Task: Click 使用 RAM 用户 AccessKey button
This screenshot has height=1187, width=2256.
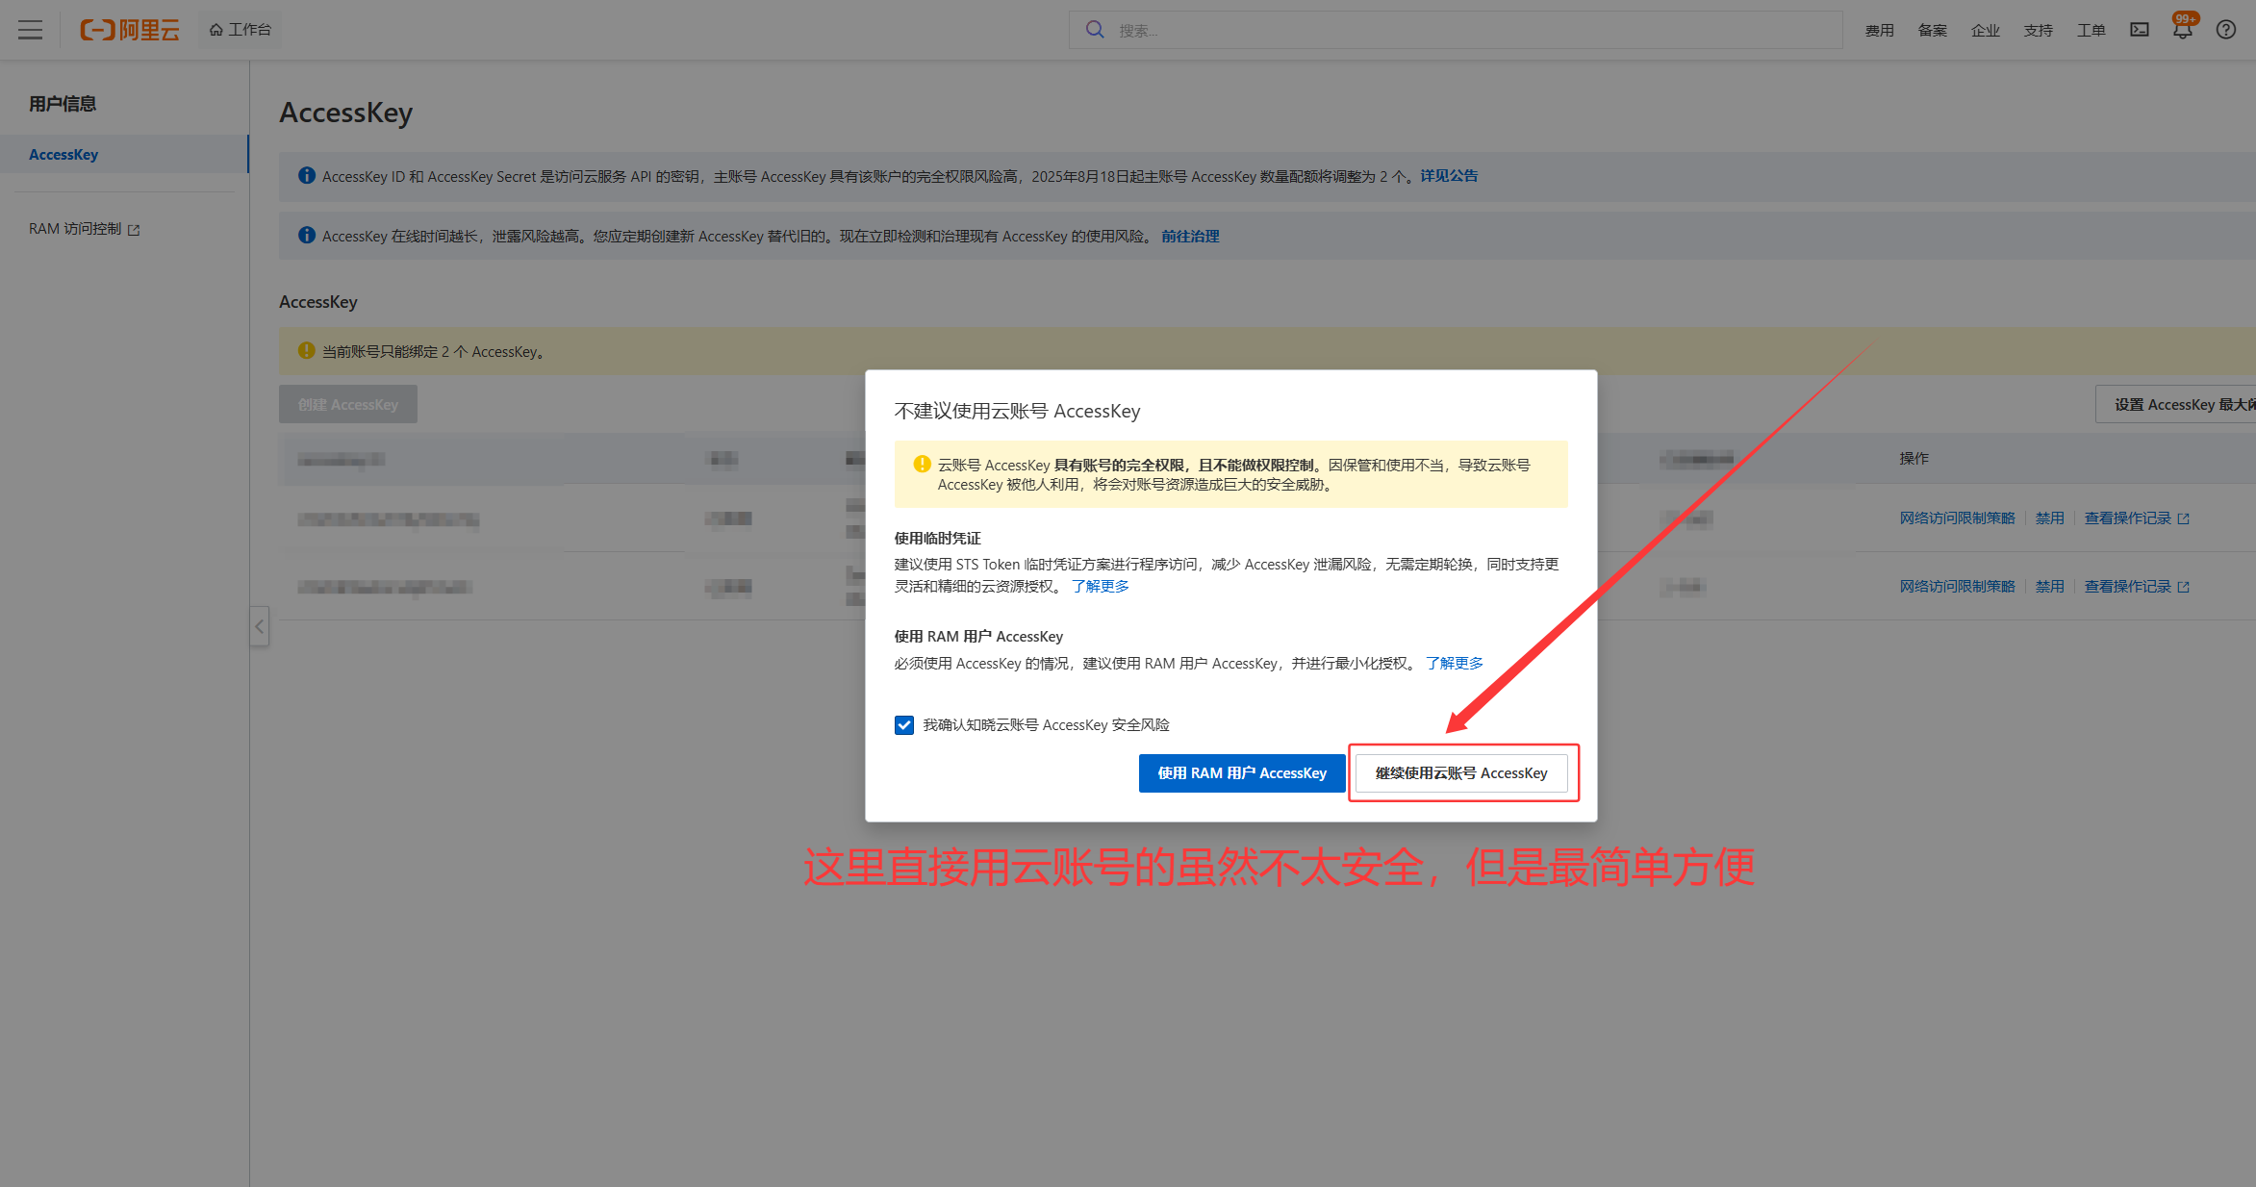Action: pyautogui.click(x=1241, y=773)
